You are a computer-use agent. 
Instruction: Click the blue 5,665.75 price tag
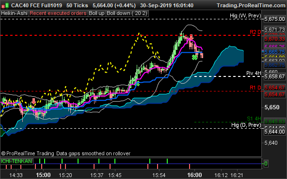274,52
